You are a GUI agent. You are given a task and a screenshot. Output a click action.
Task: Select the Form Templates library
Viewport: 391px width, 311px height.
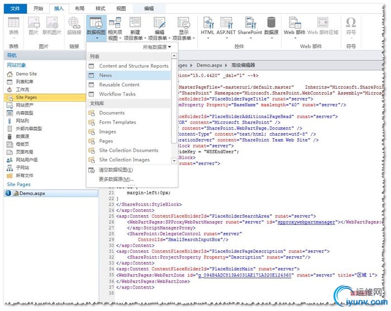coord(129,122)
